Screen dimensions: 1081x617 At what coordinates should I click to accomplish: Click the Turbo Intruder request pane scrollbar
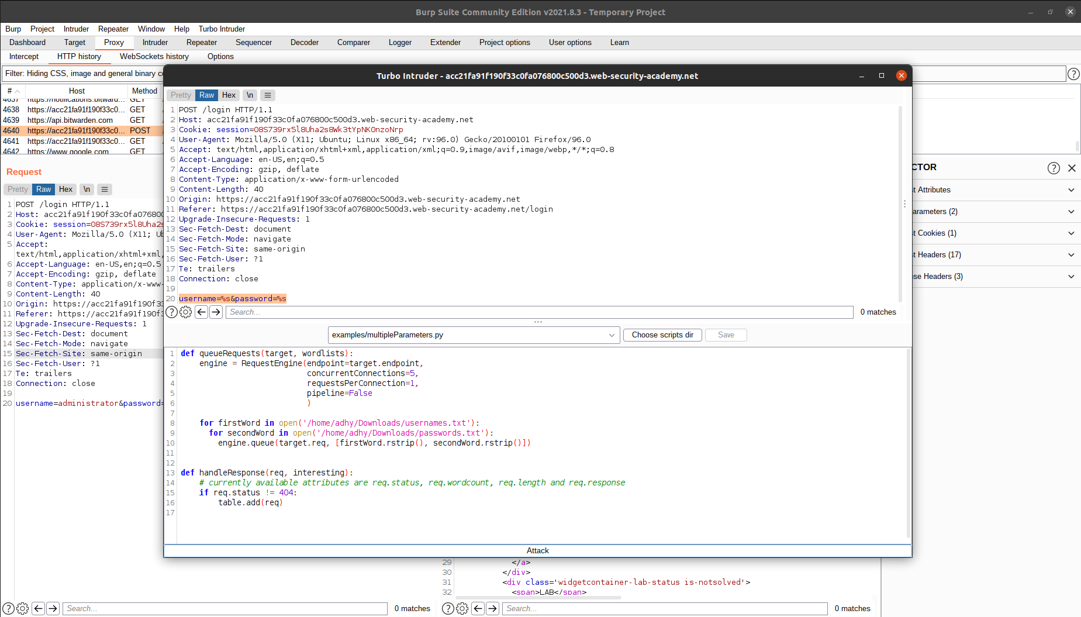(900, 204)
